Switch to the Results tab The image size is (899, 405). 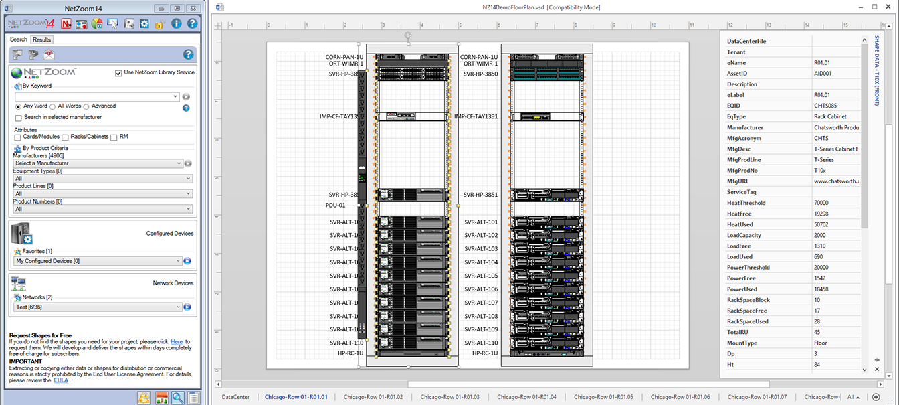click(41, 39)
